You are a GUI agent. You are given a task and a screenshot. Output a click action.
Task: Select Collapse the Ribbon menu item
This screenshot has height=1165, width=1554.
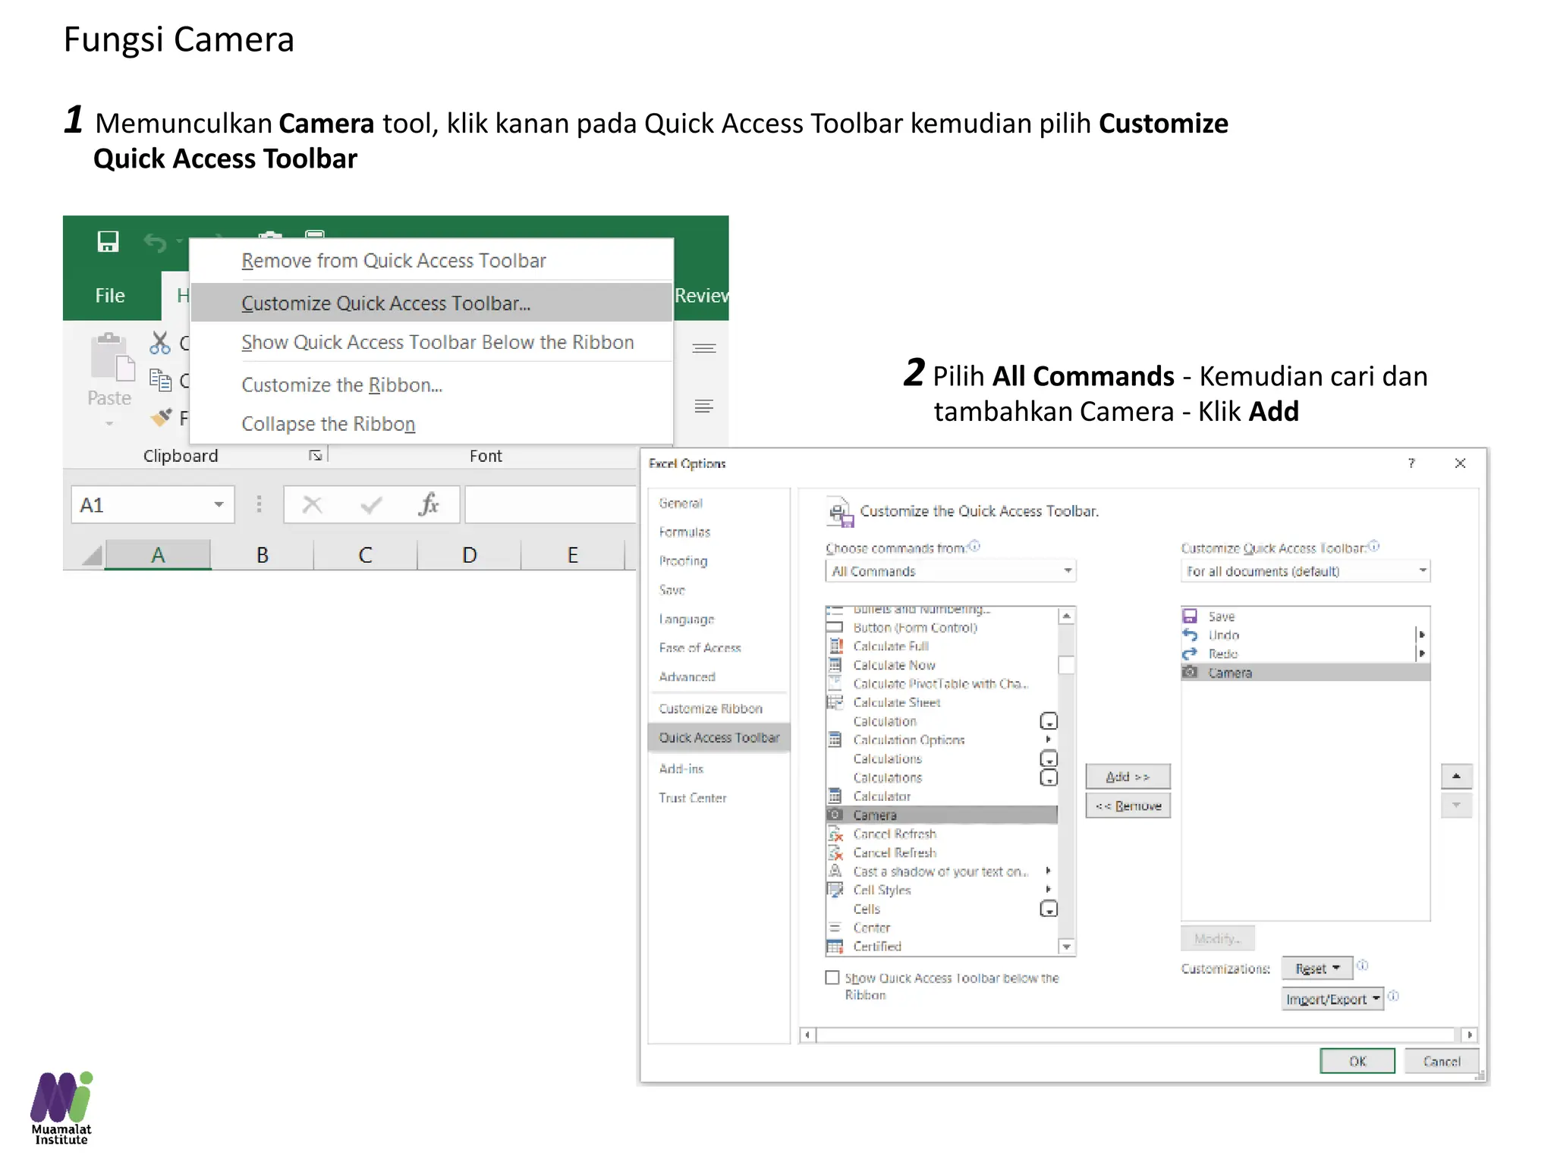[328, 424]
